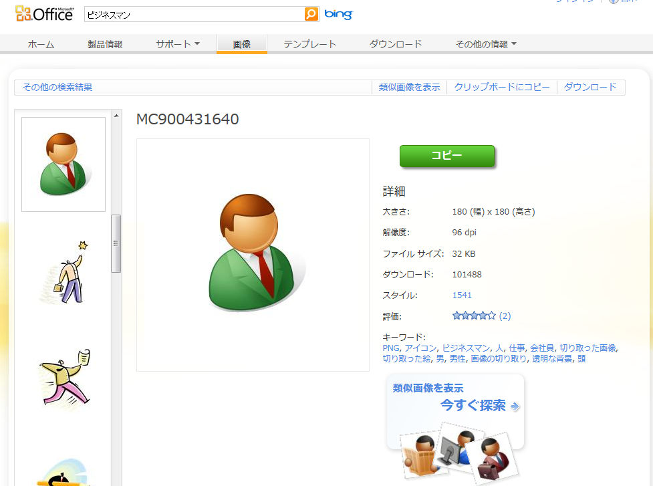Click the green コピー button
This screenshot has width=653, height=486.
[446, 155]
